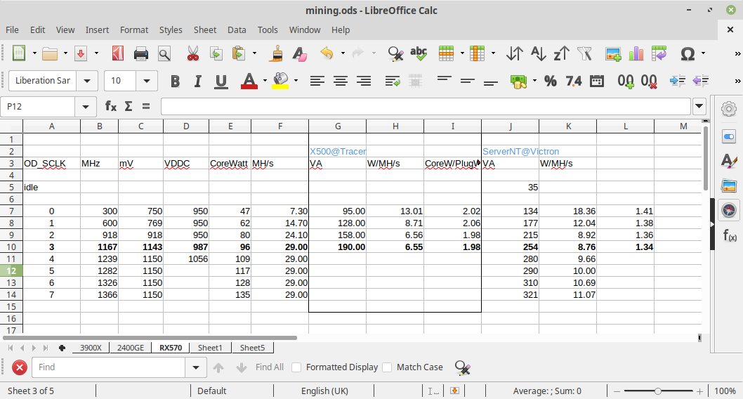Click the Format as Percent icon
This screenshot has width=743, height=399.
[x=550, y=81]
